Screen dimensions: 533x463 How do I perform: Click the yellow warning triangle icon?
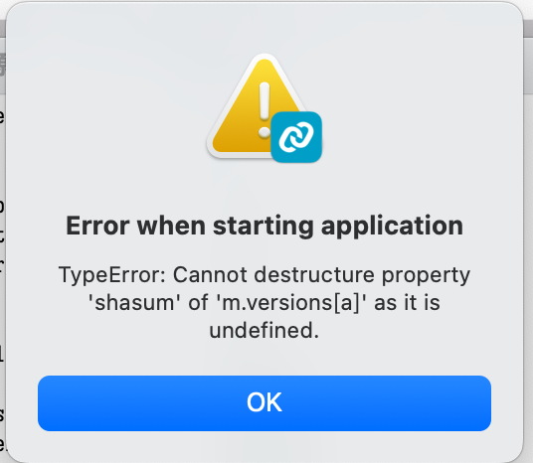250,105
